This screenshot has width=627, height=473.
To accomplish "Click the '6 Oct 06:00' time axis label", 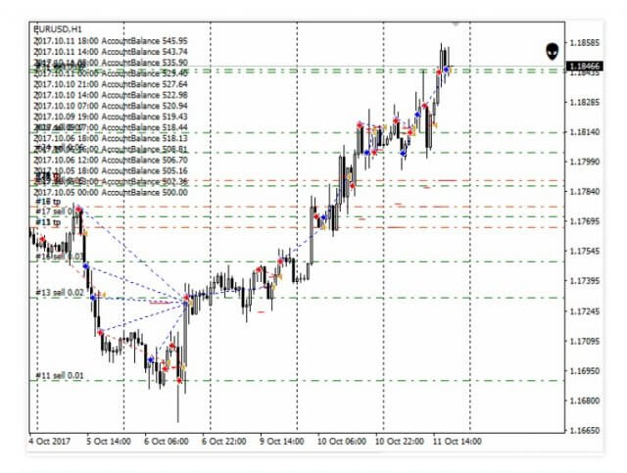I will click(x=167, y=442).
